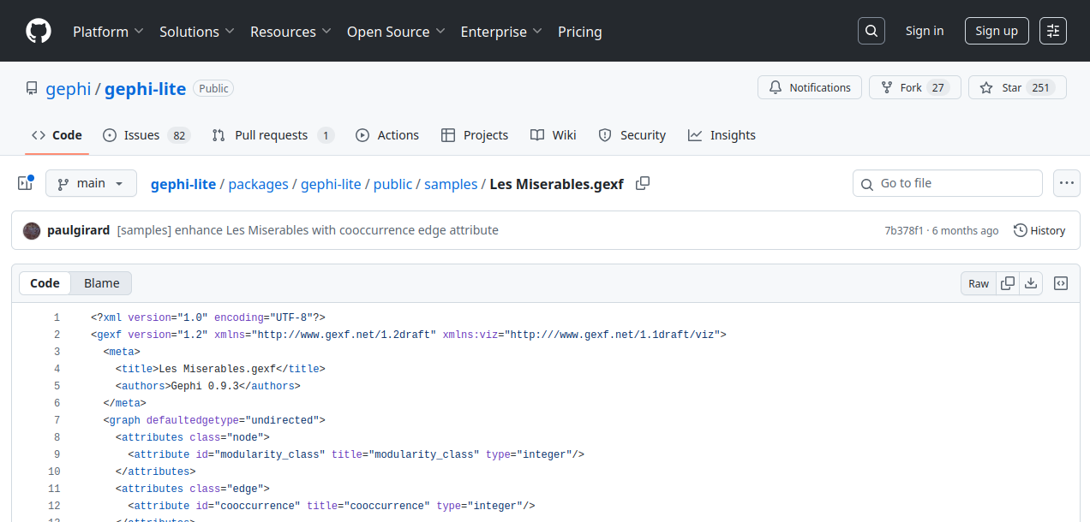
Task: Click the History link
Action: pyautogui.click(x=1039, y=230)
